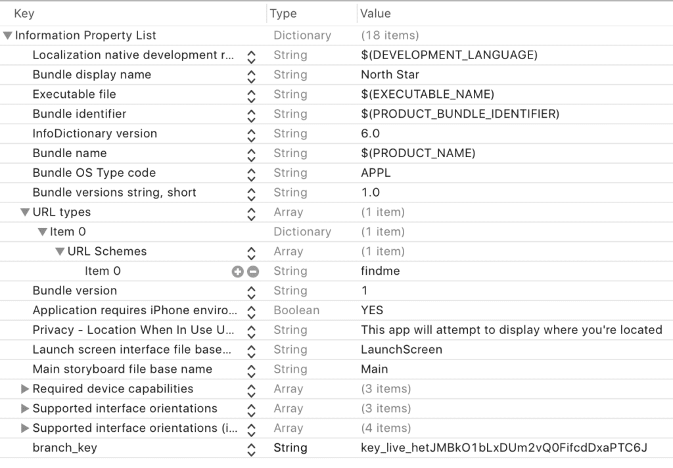This screenshot has width=673, height=468.
Task: Click stepper for Application requires iPhone environment
Action: [251, 310]
